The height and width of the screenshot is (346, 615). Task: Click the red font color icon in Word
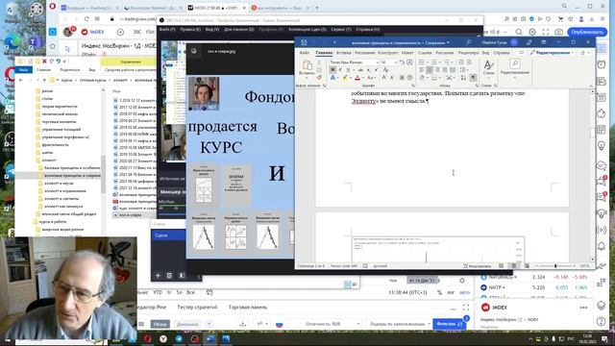tap(357, 78)
